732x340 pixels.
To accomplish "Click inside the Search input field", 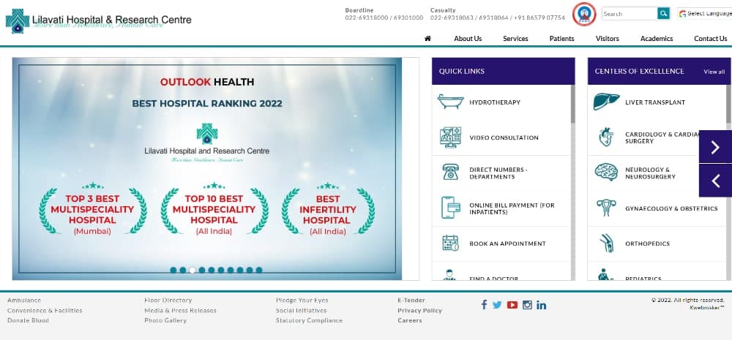I will [630, 13].
